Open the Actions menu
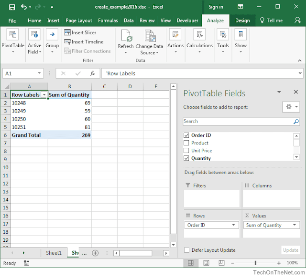 pyautogui.click(x=175, y=41)
